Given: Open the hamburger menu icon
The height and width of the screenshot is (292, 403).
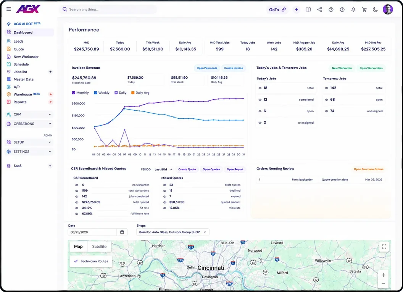Looking at the screenshot, I should 9,9.
